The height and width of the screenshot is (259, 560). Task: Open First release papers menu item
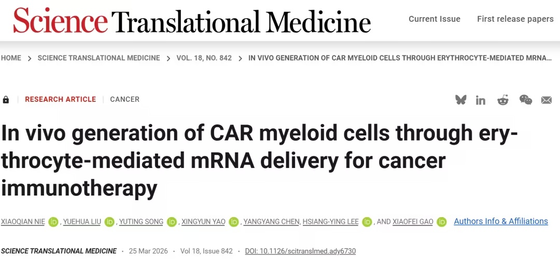coord(515,19)
